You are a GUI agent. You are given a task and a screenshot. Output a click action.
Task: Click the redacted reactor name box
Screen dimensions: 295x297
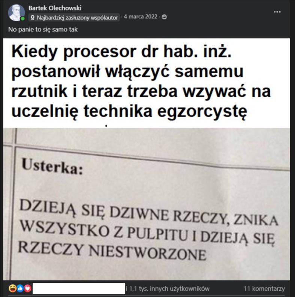pos(79,288)
